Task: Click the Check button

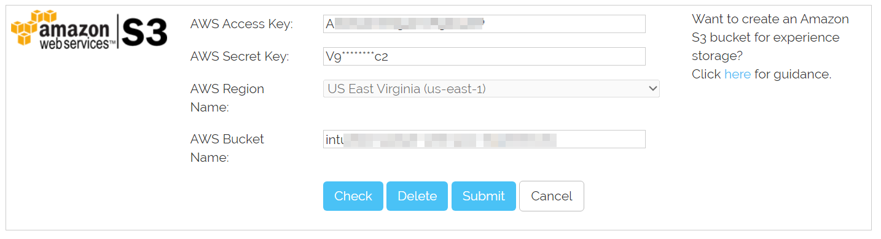Action: (353, 196)
